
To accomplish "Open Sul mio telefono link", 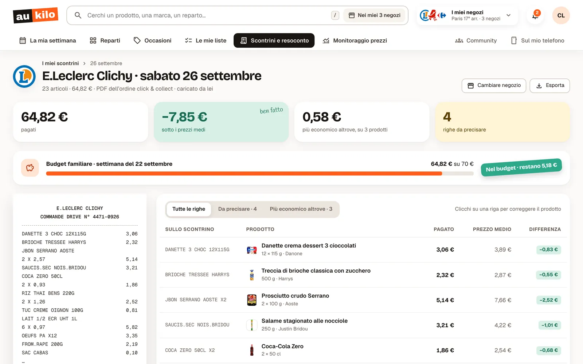I will 537,40.
